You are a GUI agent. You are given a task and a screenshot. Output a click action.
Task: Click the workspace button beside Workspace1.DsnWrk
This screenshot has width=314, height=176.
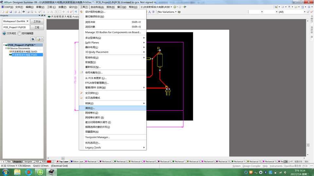click(37, 22)
